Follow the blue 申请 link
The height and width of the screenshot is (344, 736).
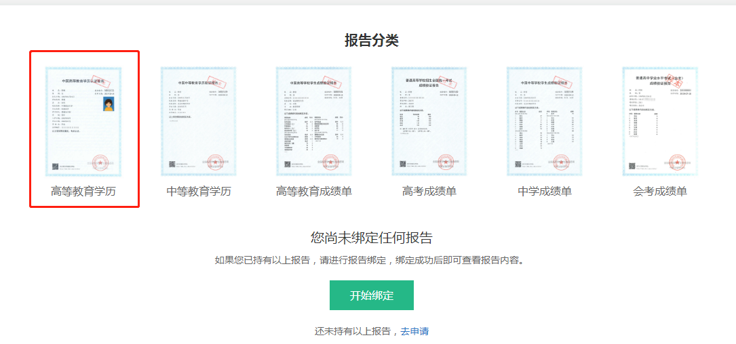(419, 331)
